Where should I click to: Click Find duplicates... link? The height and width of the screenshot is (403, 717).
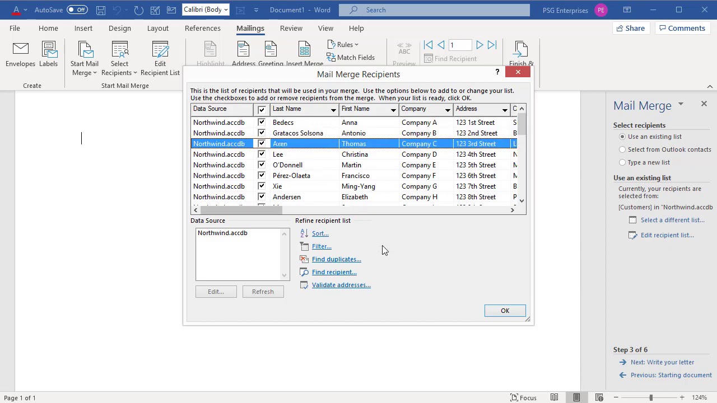coord(336,259)
